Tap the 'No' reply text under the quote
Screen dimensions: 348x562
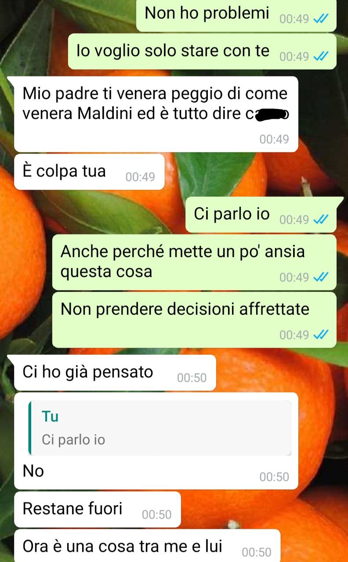[x=33, y=471]
